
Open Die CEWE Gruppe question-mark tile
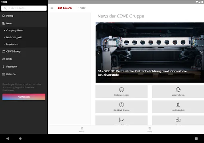point(122,107)
